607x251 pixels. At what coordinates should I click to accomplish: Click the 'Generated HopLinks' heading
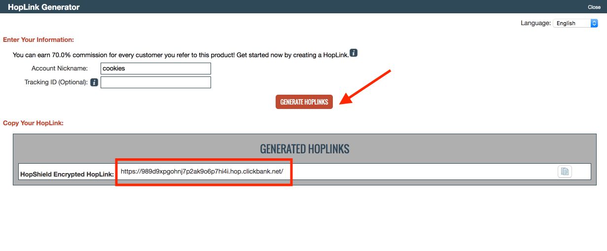(x=304, y=149)
